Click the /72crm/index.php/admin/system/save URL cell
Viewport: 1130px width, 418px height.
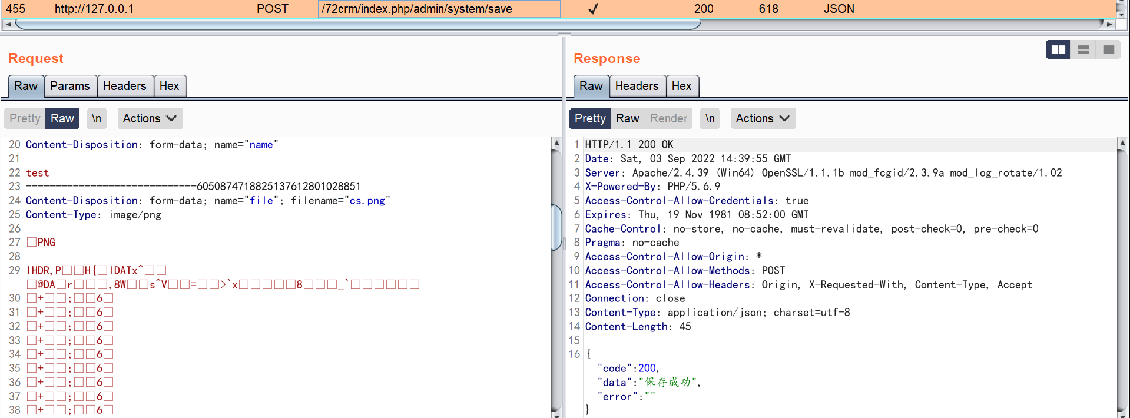tap(439, 9)
